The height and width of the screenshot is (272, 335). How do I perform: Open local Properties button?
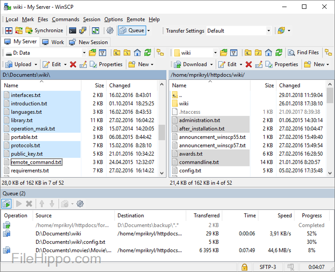point(106,64)
